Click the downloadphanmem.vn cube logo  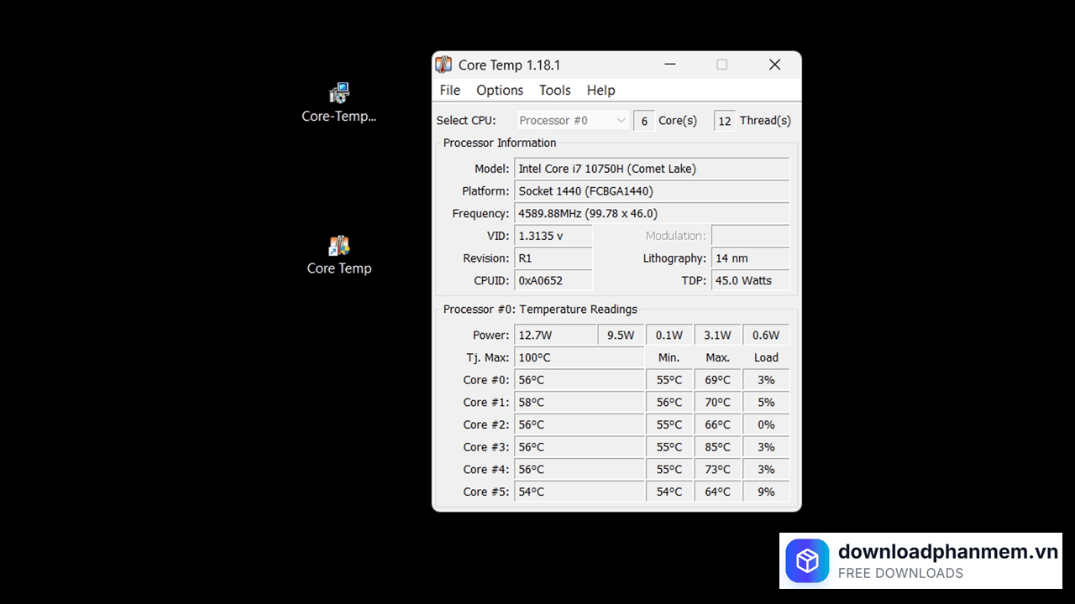click(806, 560)
